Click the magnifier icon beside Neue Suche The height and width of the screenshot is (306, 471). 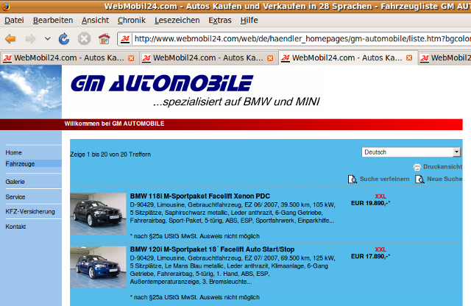pos(419,179)
